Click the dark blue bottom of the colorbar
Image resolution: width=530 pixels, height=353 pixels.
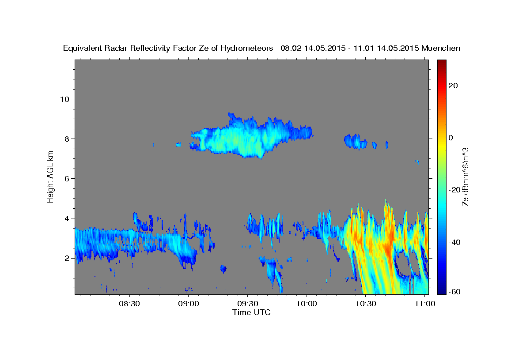441,290
